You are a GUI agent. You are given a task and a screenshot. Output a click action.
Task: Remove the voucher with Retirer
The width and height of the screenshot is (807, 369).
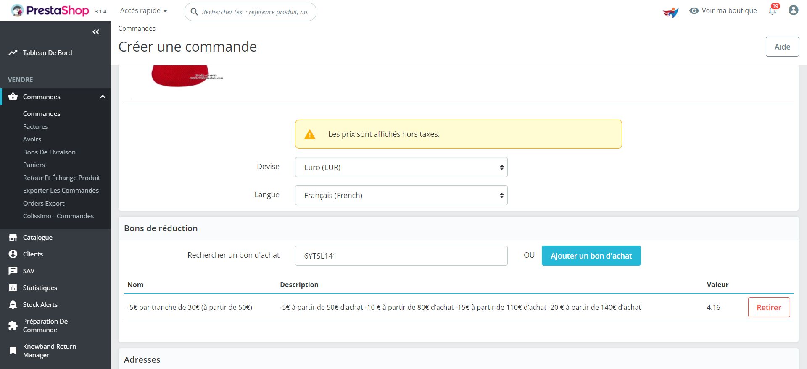point(769,307)
